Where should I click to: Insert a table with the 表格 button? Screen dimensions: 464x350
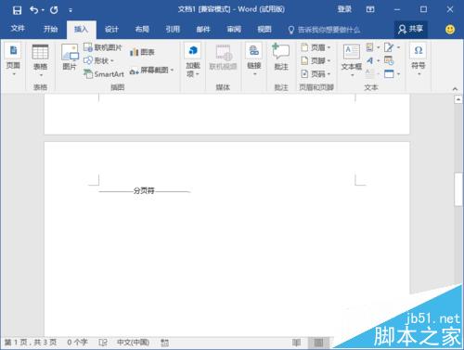click(x=41, y=60)
